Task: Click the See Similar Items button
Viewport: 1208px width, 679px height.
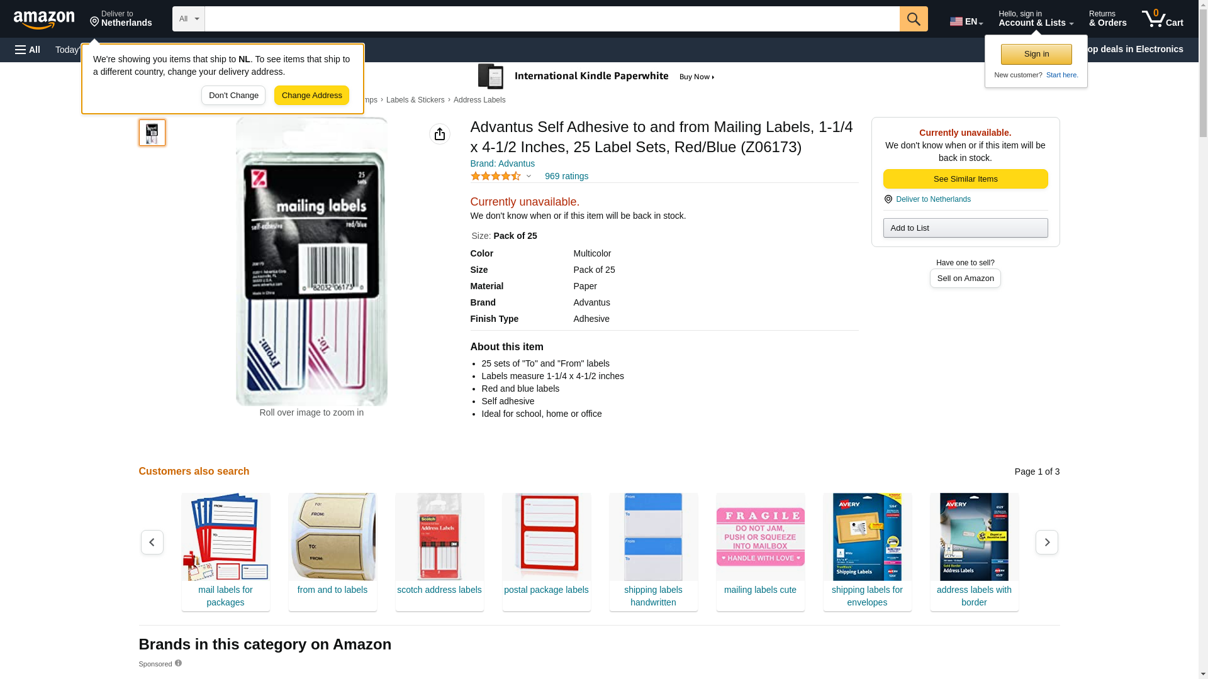Action: [x=965, y=179]
